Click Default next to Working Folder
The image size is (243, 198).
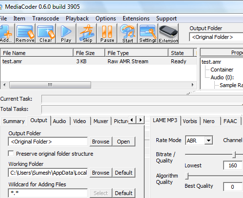pyautogui.click(x=124, y=173)
